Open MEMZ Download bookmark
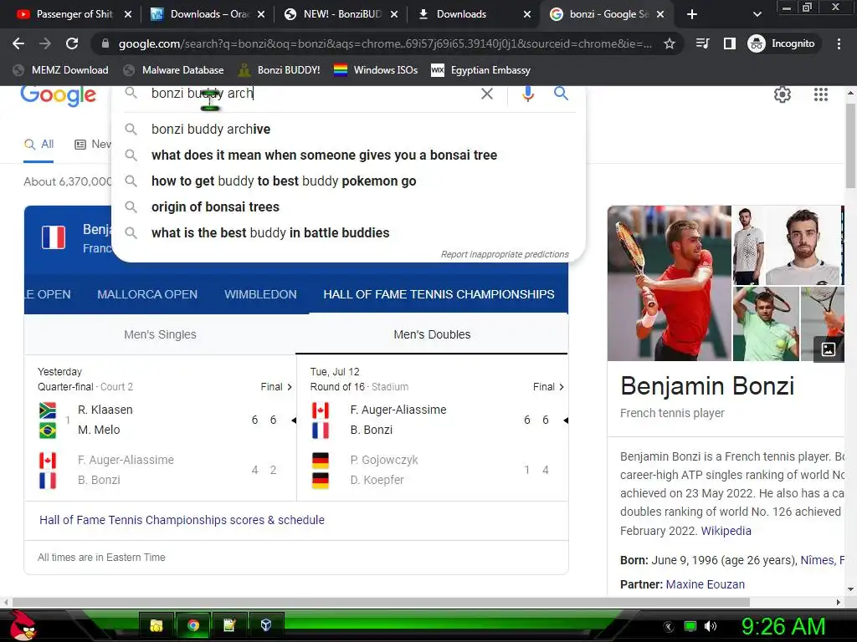857x642 pixels. (x=60, y=70)
